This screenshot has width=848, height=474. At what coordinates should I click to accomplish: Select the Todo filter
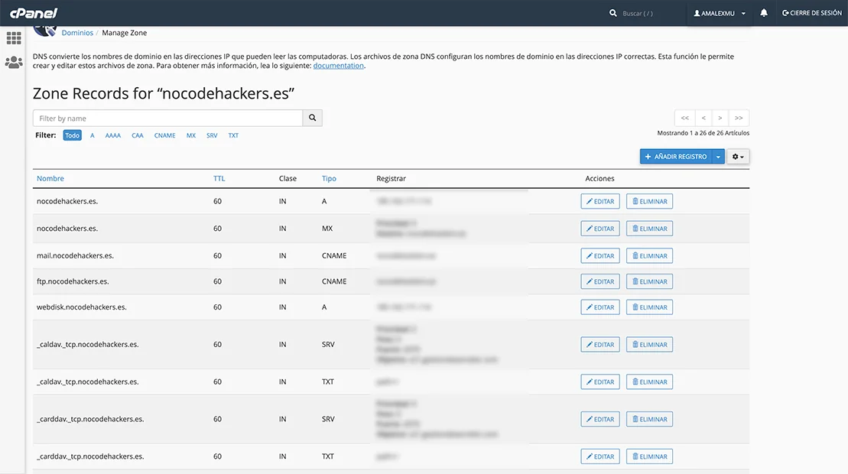pyautogui.click(x=72, y=135)
